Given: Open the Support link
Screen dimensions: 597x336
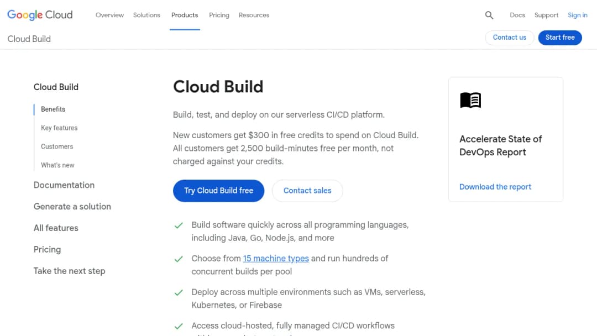Looking at the screenshot, I should pos(546,15).
